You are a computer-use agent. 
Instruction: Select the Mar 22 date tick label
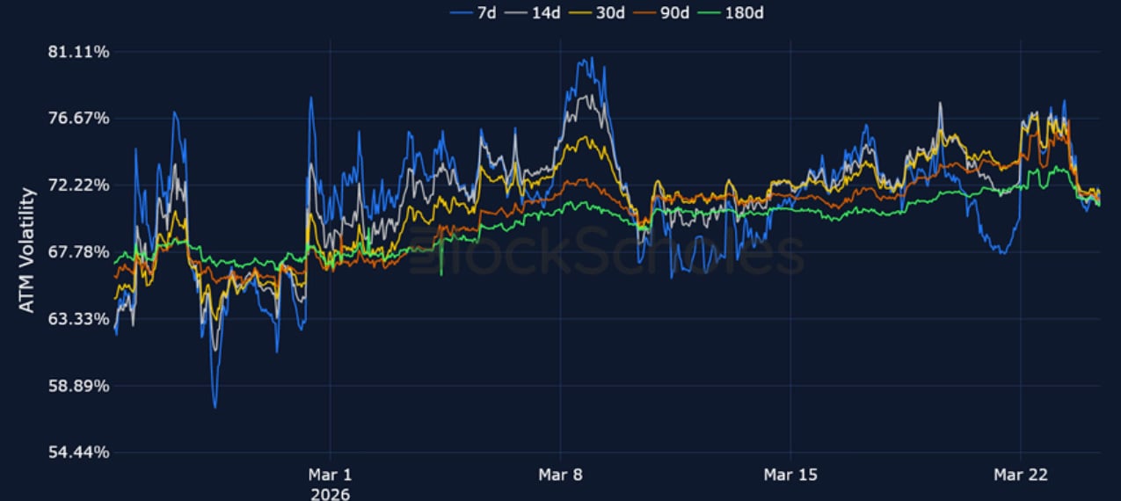tap(1020, 476)
